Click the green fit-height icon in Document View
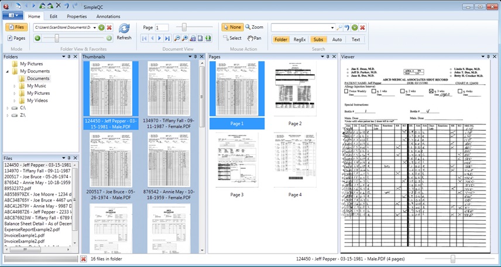 208,39
